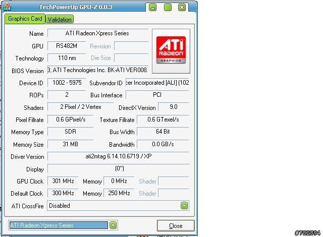Click the Bus Interface value PCI
The width and height of the screenshot is (323, 237).
(x=157, y=95)
